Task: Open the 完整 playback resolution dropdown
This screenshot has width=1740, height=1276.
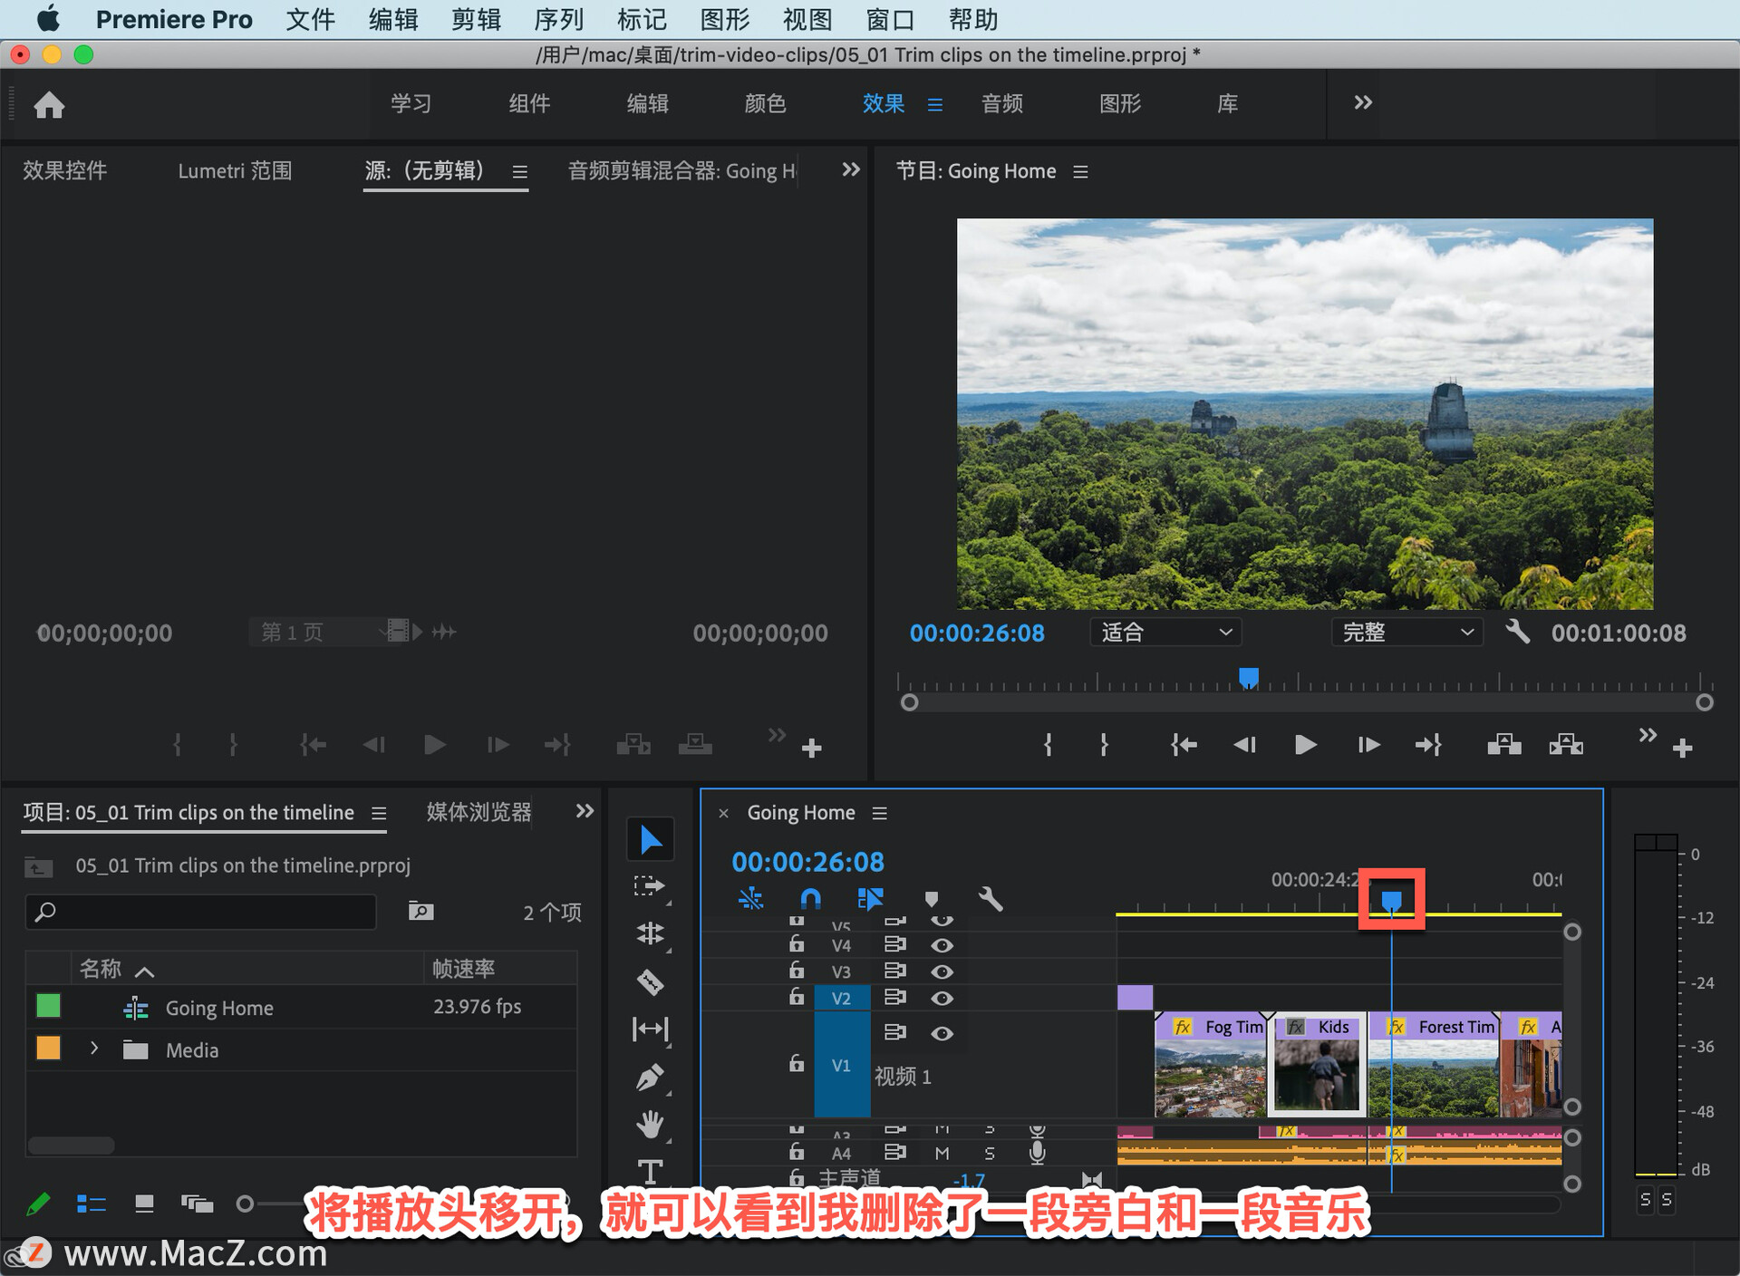Action: click(x=1406, y=633)
